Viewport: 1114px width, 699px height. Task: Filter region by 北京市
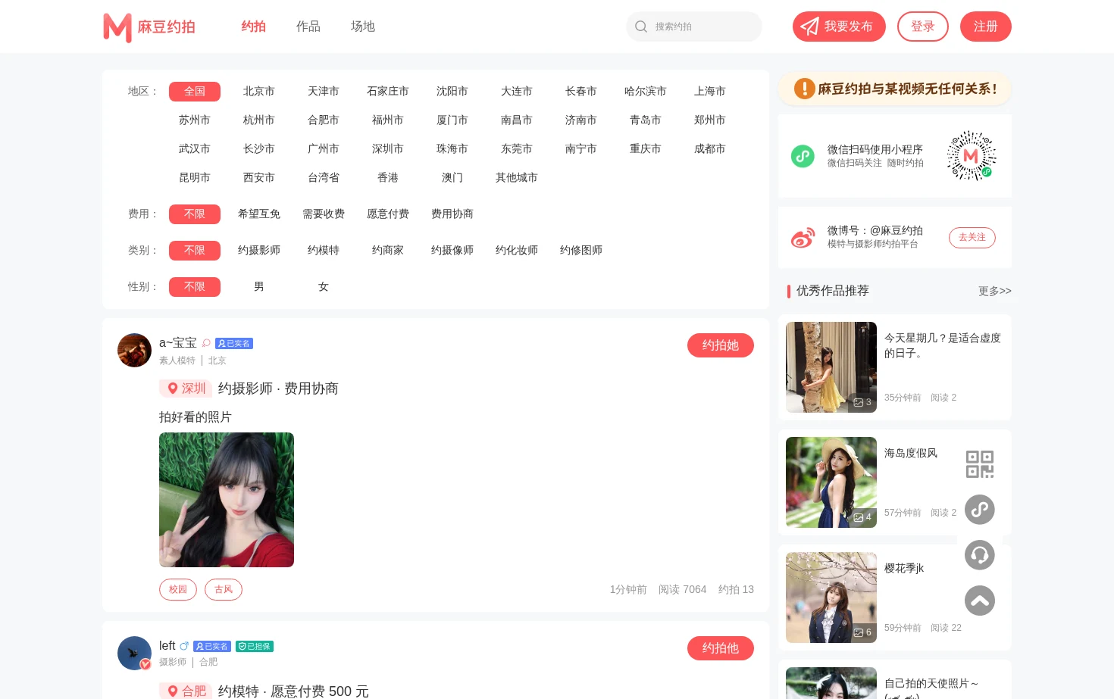point(259,92)
